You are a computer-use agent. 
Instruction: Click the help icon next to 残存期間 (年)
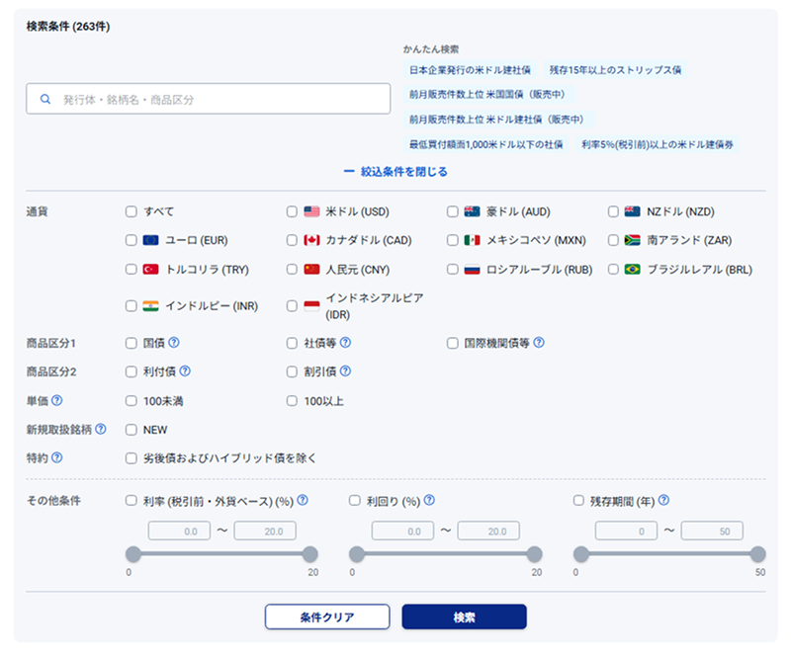[x=663, y=500]
